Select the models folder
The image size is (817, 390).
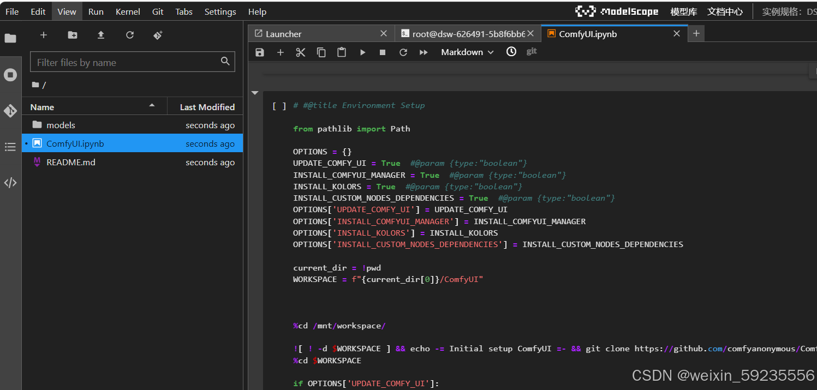click(x=133, y=125)
